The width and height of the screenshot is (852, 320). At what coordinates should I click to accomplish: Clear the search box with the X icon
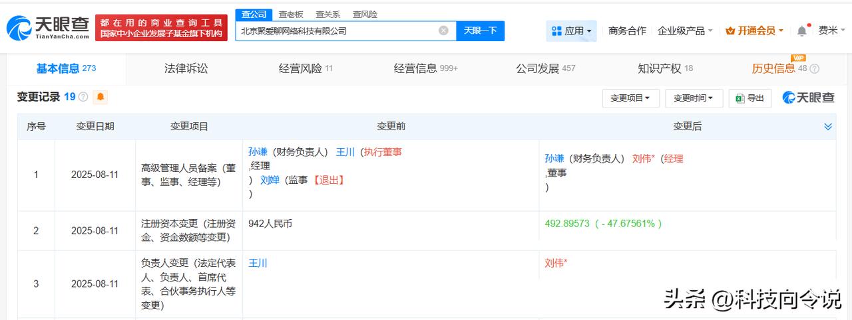tap(443, 31)
